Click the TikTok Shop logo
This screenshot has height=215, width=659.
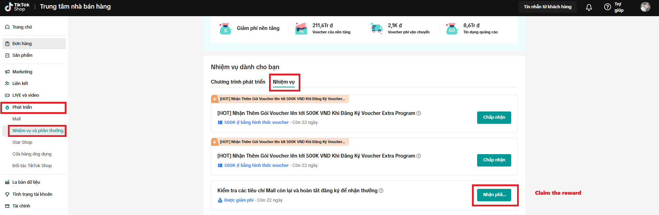click(17, 7)
